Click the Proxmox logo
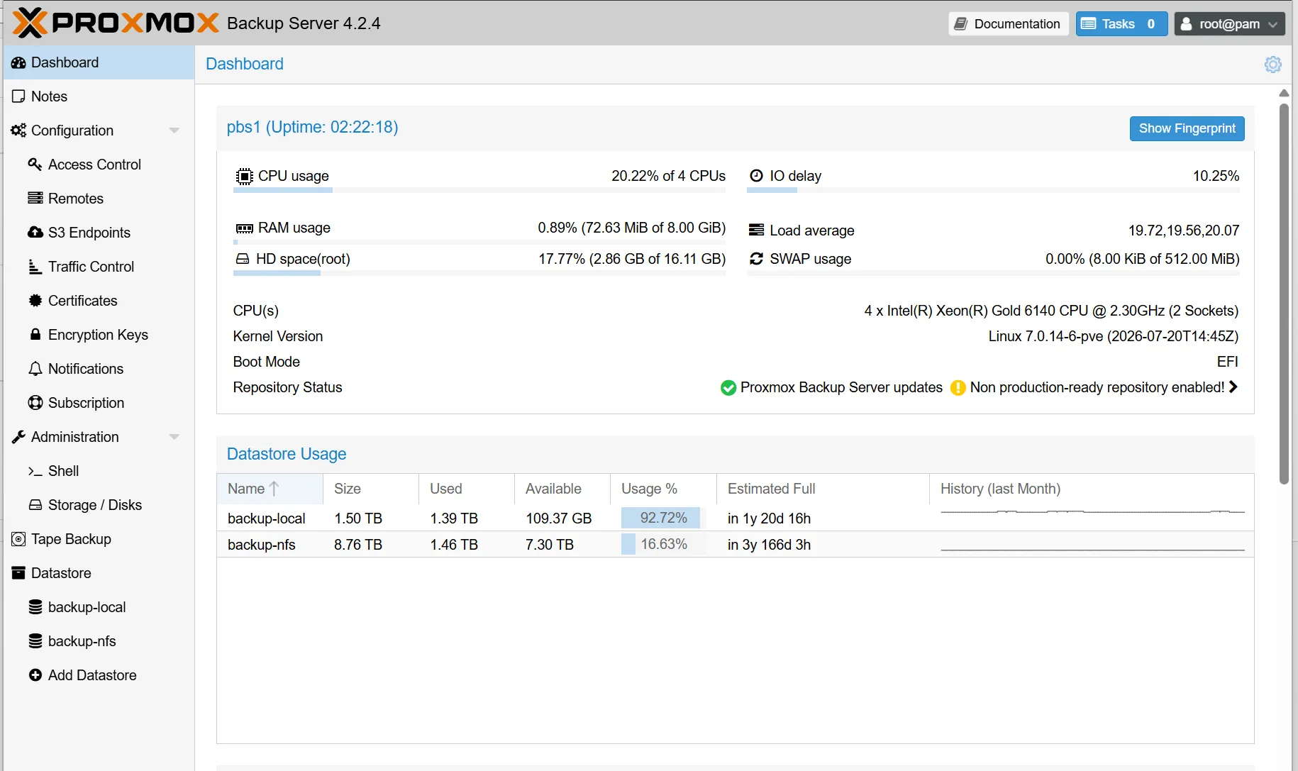 [116, 23]
